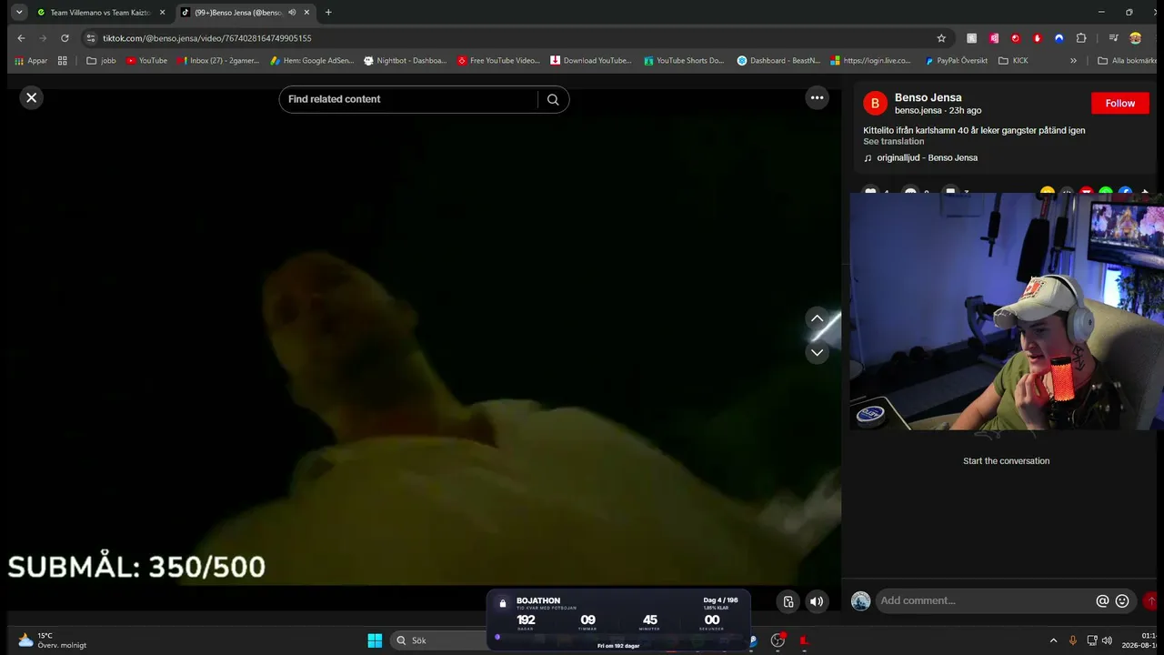Open the volume icon in system tray
Image resolution: width=1164 pixels, height=655 pixels.
click(1108, 640)
